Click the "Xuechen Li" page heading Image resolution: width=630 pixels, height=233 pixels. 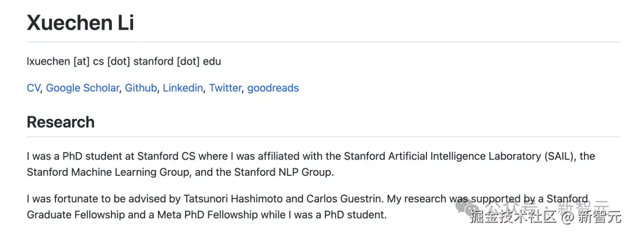(80, 23)
